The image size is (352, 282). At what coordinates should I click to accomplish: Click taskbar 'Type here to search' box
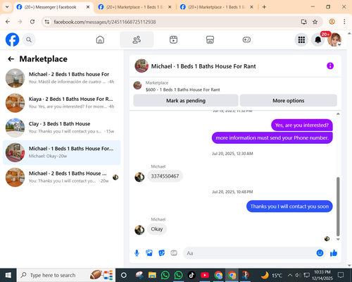66,275
